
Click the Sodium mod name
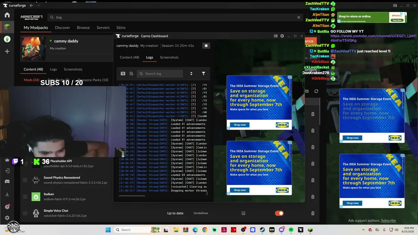[49, 194]
